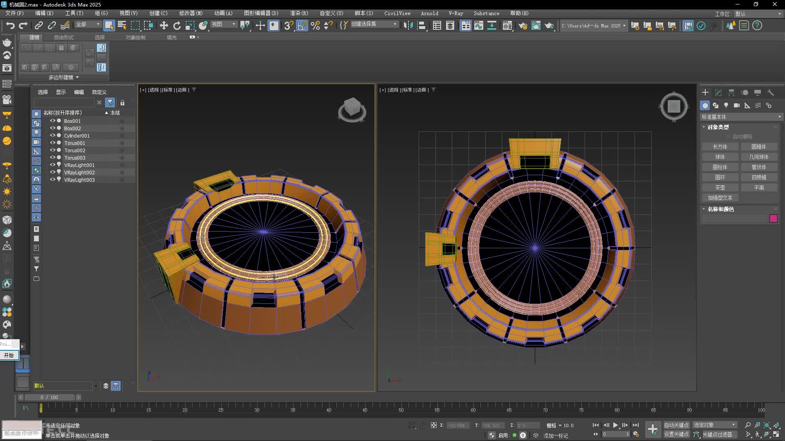Open the 修改器(M) menu

191,13
